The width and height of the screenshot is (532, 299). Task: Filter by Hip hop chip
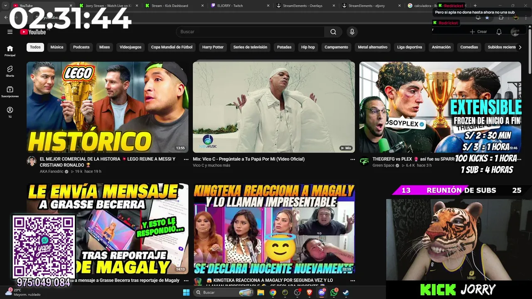point(308,47)
